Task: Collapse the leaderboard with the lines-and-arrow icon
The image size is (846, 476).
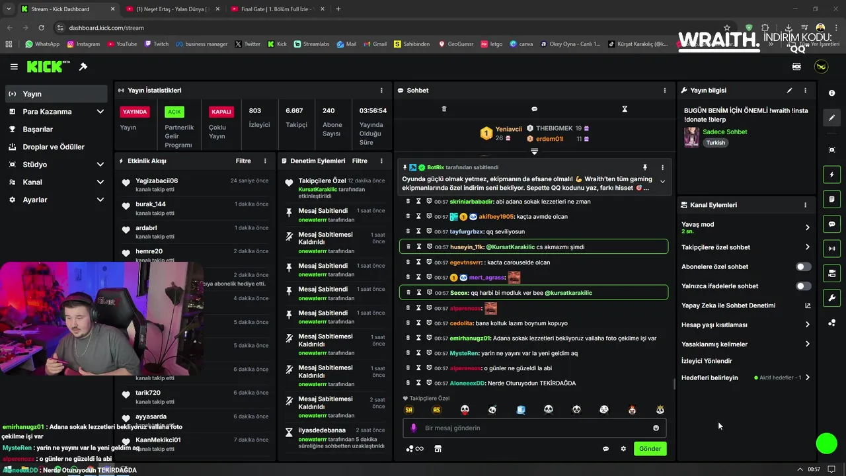Action: click(x=534, y=151)
